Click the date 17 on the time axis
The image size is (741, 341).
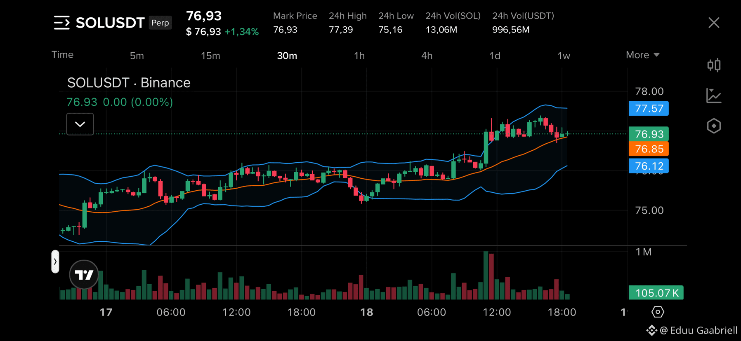pyautogui.click(x=106, y=312)
